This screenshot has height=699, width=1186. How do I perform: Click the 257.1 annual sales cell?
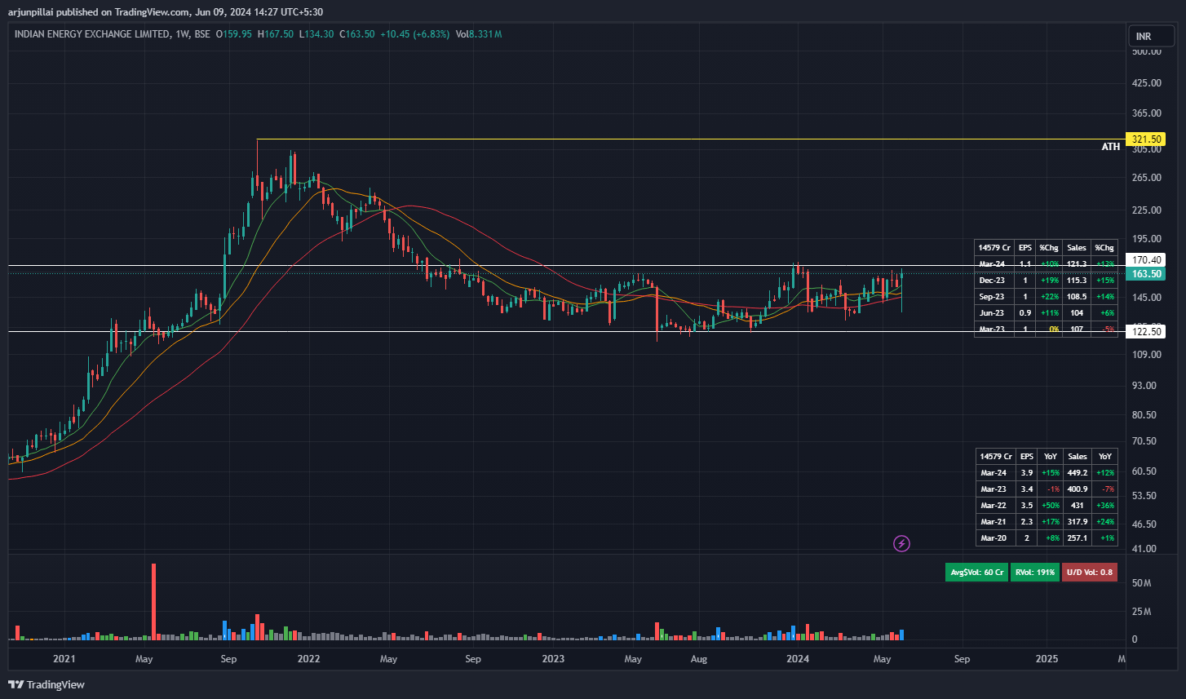(1078, 538)
